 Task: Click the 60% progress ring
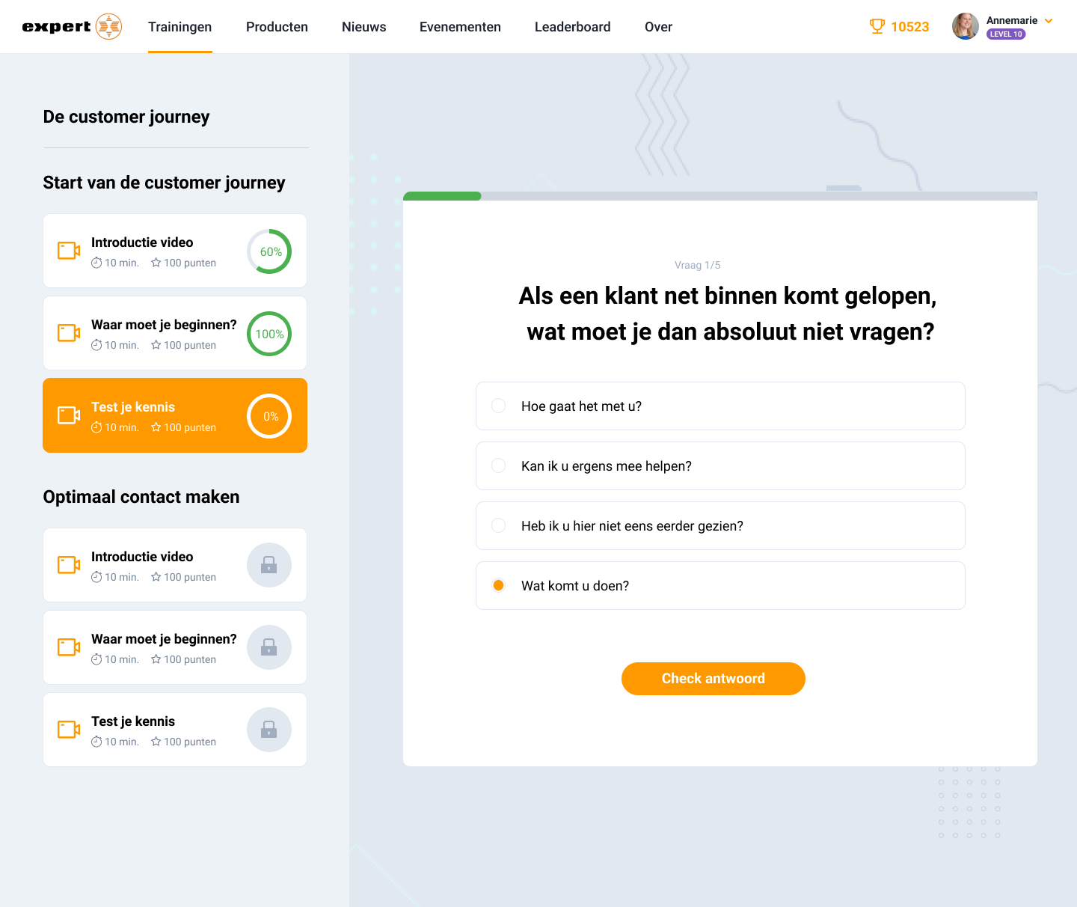tap(269, 251)
